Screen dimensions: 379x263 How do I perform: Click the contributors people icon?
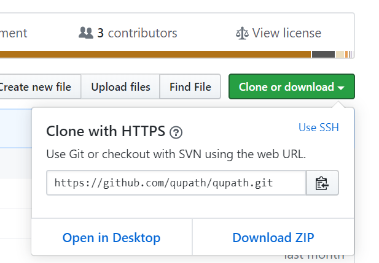coord(86,33)
